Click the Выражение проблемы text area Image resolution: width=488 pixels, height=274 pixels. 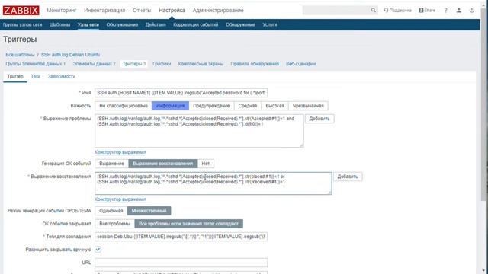[199, 131]
